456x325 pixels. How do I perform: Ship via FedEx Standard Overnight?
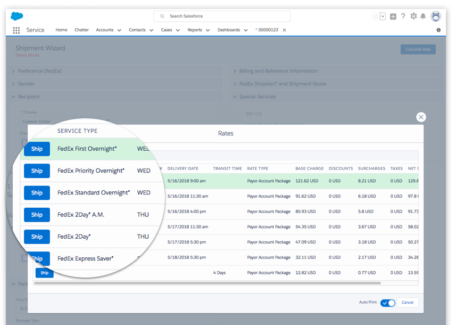click(37, 193)
